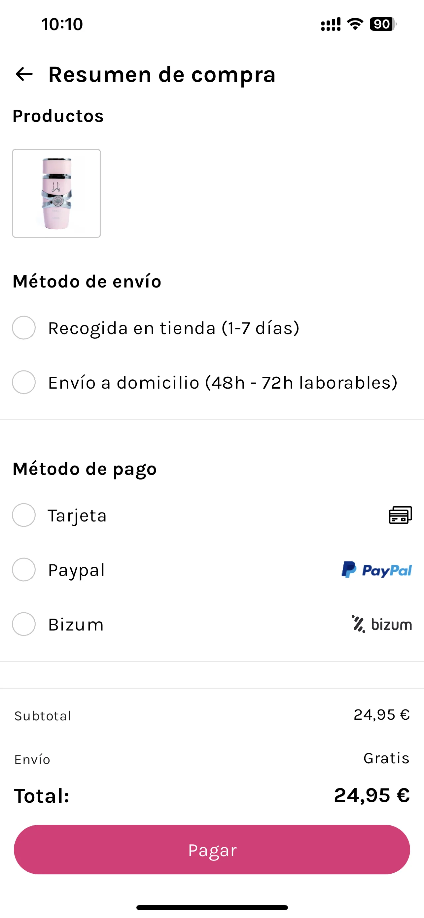Tap the Bizum logo
Image resolution: width=424 pixels, height=918 pixels.
(382, 624)
